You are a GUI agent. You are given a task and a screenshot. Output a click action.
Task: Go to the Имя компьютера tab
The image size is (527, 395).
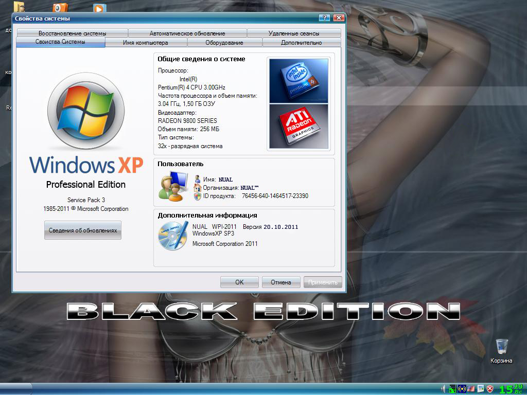tap(146, 43)
